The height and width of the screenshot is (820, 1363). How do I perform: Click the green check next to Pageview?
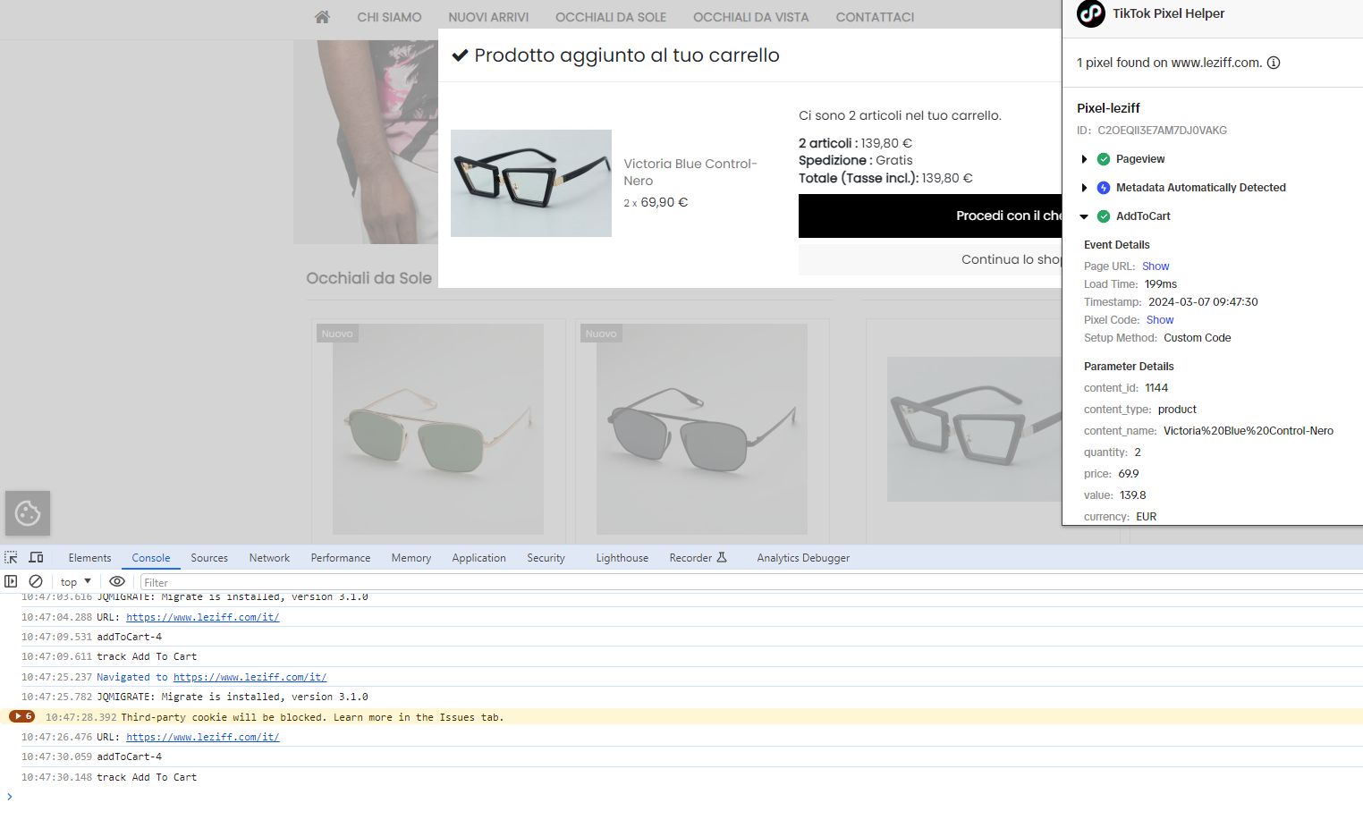click(1104, 159)
